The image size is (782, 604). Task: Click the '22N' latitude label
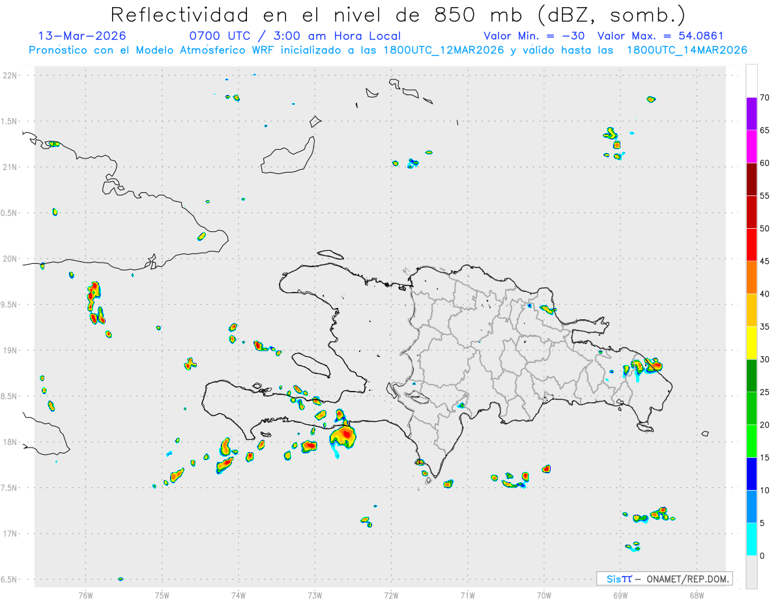click(x=10, y=76)
